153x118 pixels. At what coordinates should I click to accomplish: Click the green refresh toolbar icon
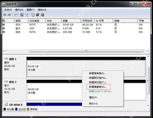tap(33, 15)
